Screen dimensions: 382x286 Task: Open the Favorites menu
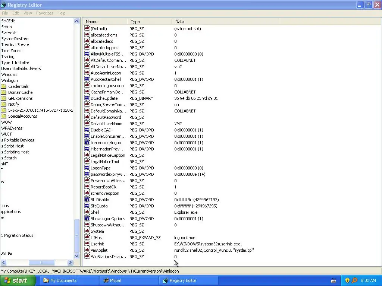pos(45,13)
